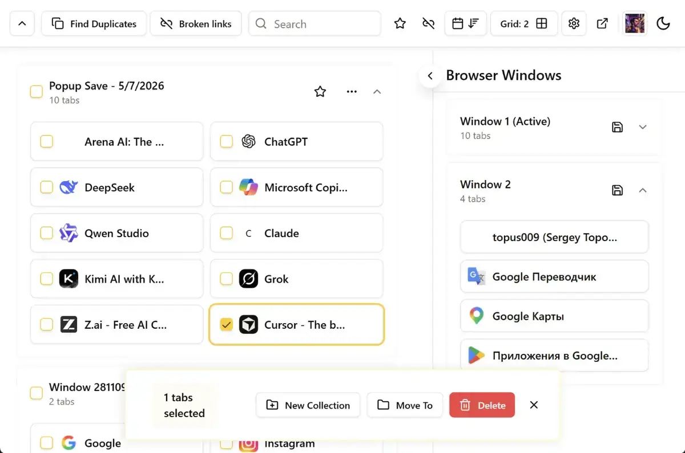Click Google Карты maps pin icon
Image resolution: width=685 pixels, height=453 pixels.
click(x=477, y=316)
